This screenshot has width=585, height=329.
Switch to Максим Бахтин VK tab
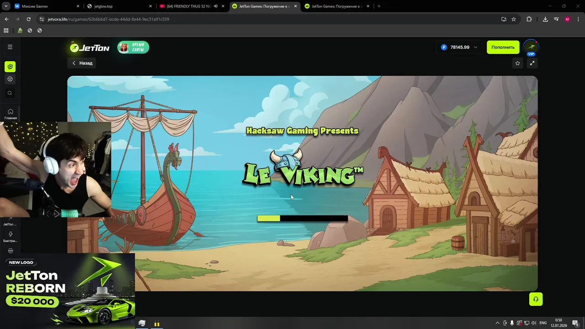tap(47, 6)
